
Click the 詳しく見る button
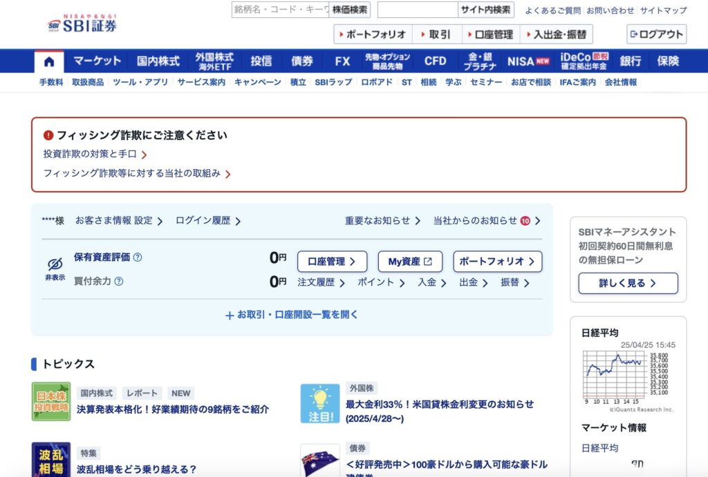pos(628,283)
